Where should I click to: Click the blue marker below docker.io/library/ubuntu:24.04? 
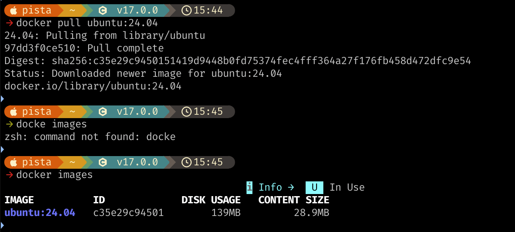(x=2, y=99)
